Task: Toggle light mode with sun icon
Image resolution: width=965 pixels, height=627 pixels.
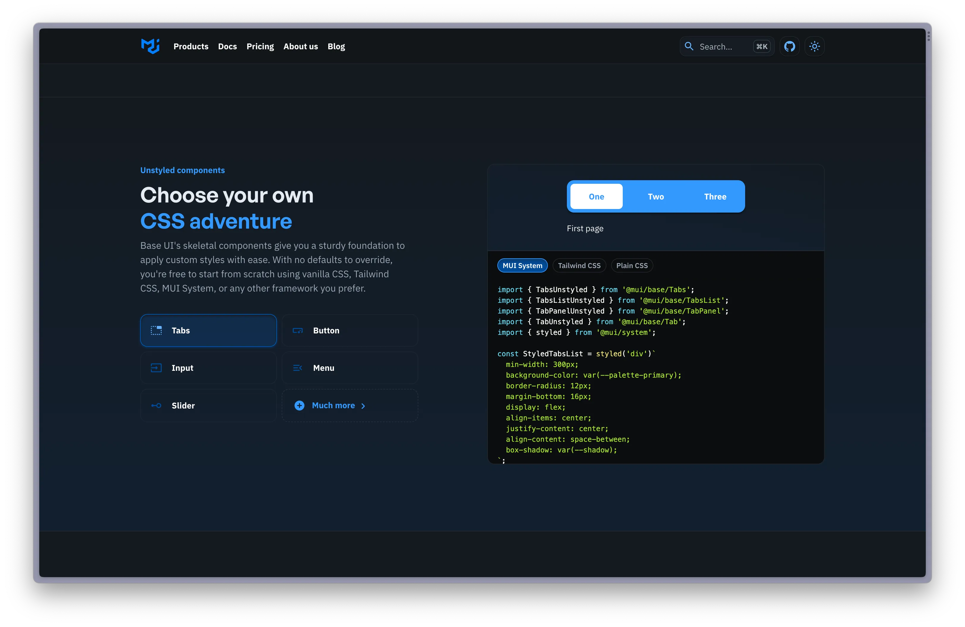Action: click(814, 47)
